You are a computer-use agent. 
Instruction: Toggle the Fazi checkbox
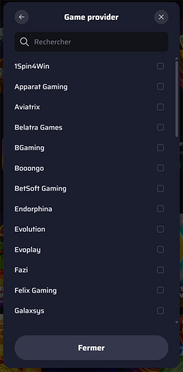[x=160, y=270]
